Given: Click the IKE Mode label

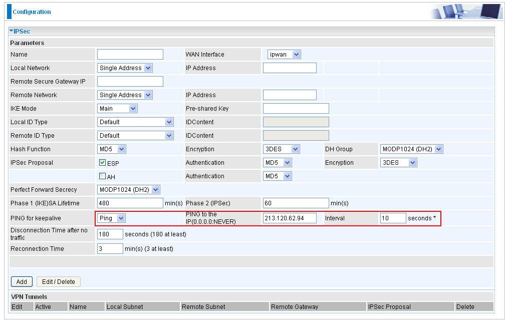Looking at the screenshot, I should (24, 109).
